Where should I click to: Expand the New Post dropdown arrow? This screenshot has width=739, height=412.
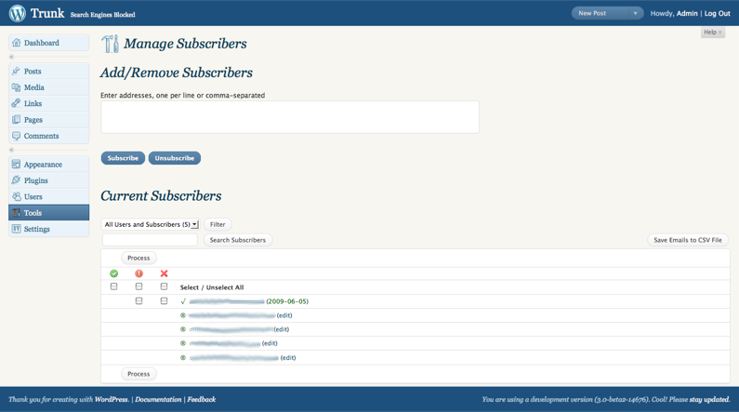635,13
